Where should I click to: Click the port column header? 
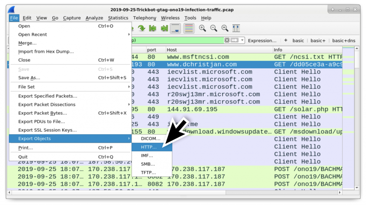(x=155, y=50)
